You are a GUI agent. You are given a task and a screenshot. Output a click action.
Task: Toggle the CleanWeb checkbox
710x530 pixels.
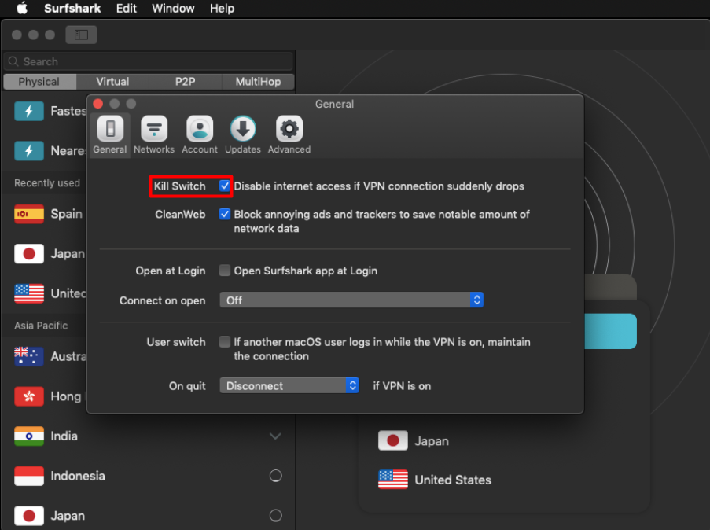click(225, 214)
